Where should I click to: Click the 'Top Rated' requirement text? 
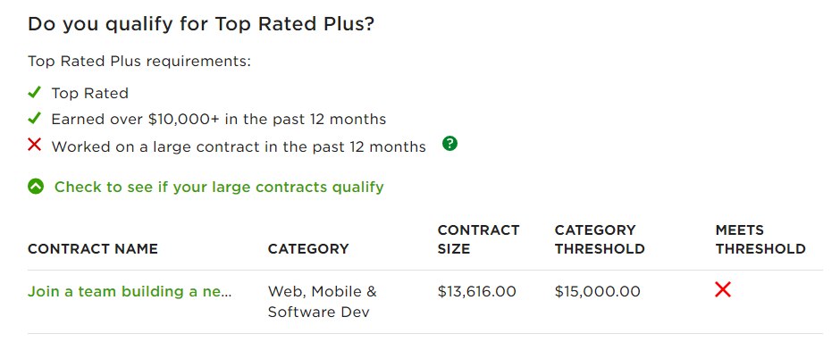coord(90,93)
